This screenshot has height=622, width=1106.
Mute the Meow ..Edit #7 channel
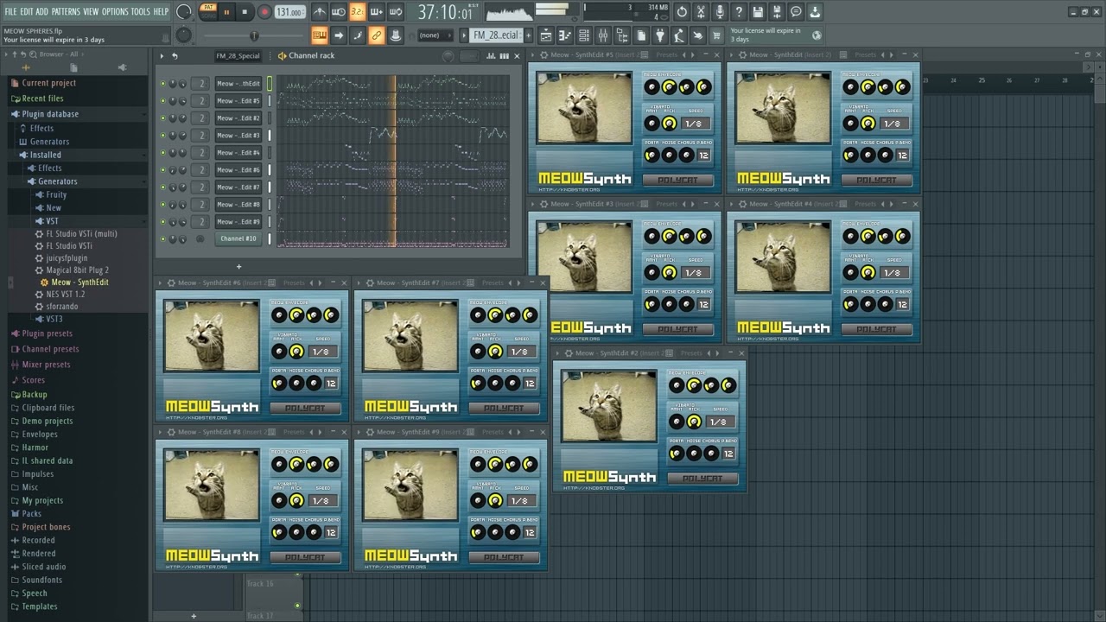click(x=162, y=187)
